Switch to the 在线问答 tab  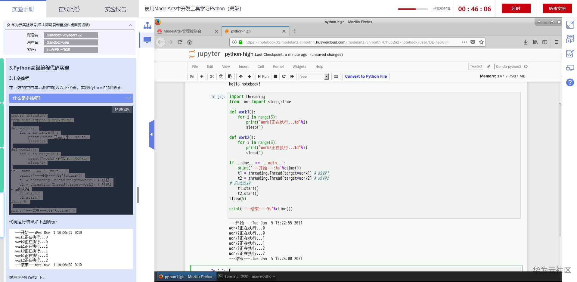pos(69,9)
